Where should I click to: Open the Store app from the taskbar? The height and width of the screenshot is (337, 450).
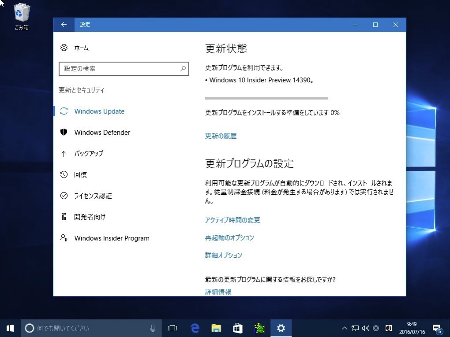(x=238, y=328)
